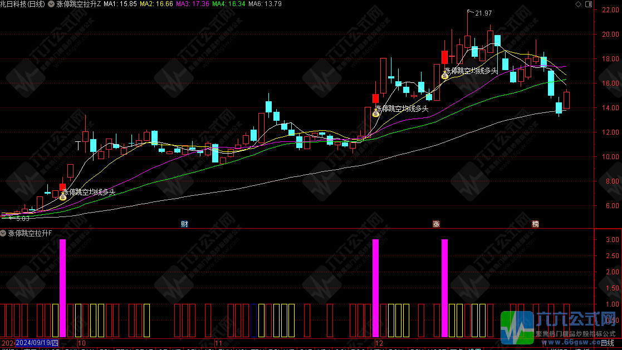Click the 财 event marker icon
Image resolution: width=622 pixels, height=350 pixels.
[184, 224]
